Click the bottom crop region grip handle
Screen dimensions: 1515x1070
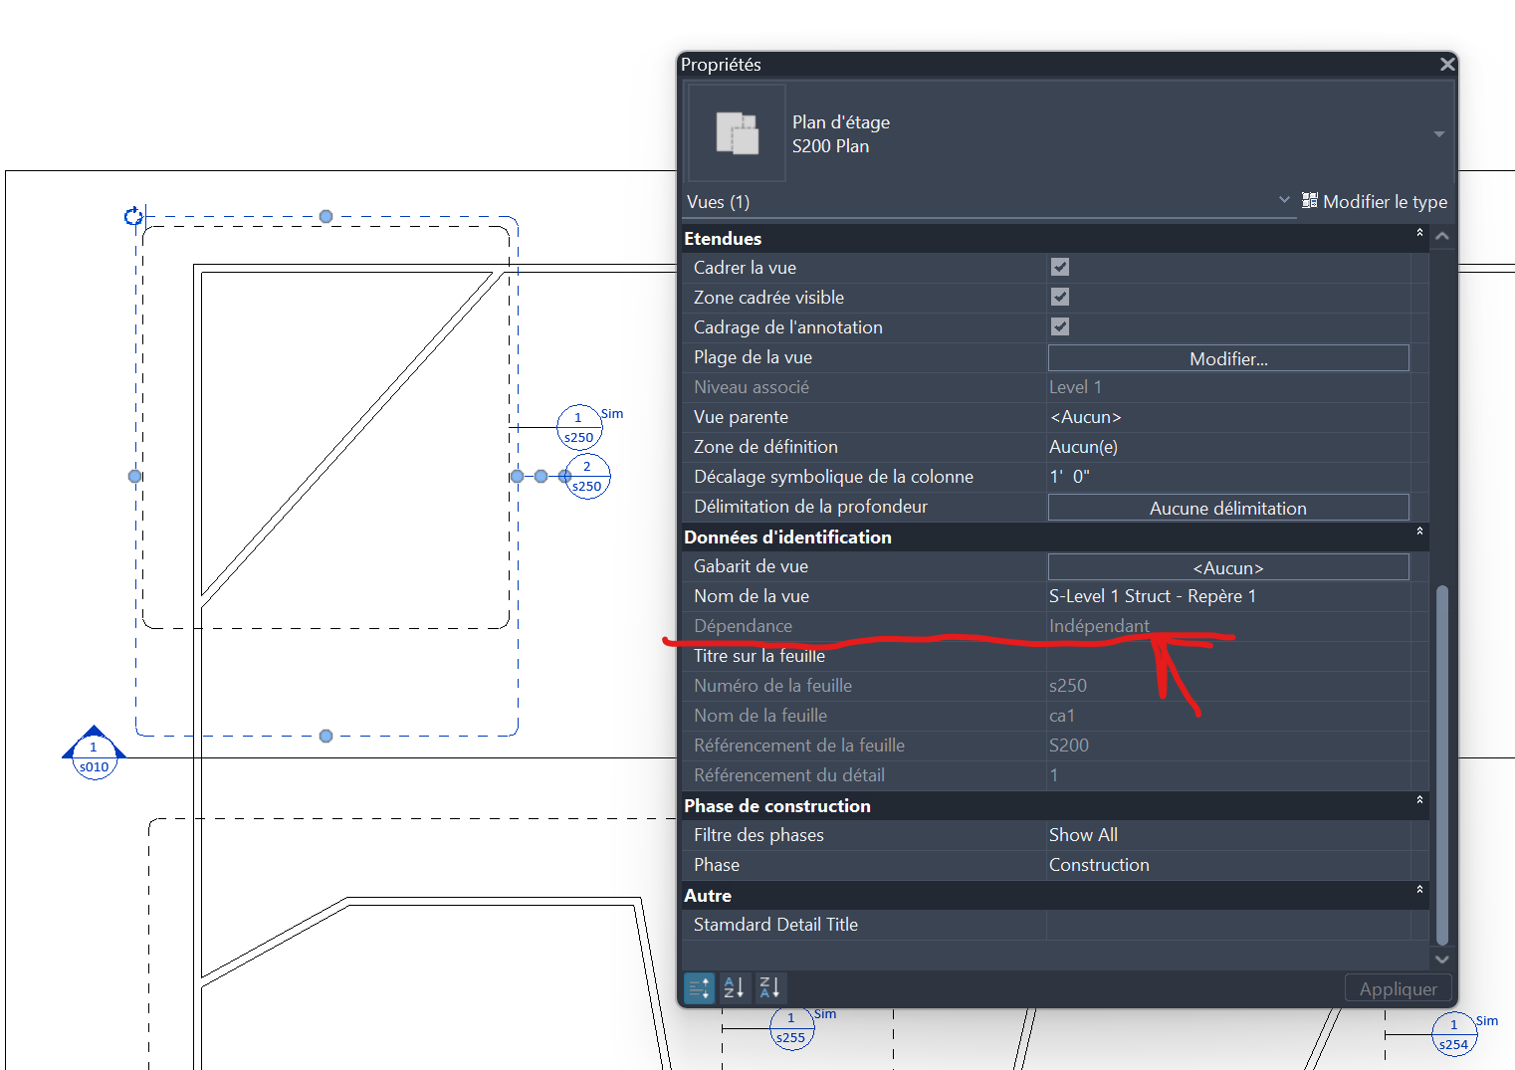click(x=325, y=737)
